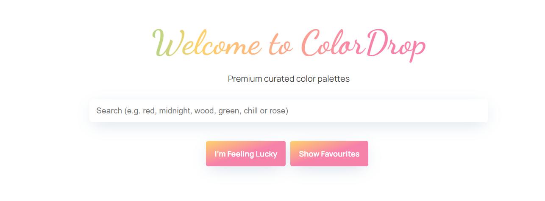Screen dimensions: 545x201
Task: Click the word "Show" on the favourites button
Action: point(309,154)
